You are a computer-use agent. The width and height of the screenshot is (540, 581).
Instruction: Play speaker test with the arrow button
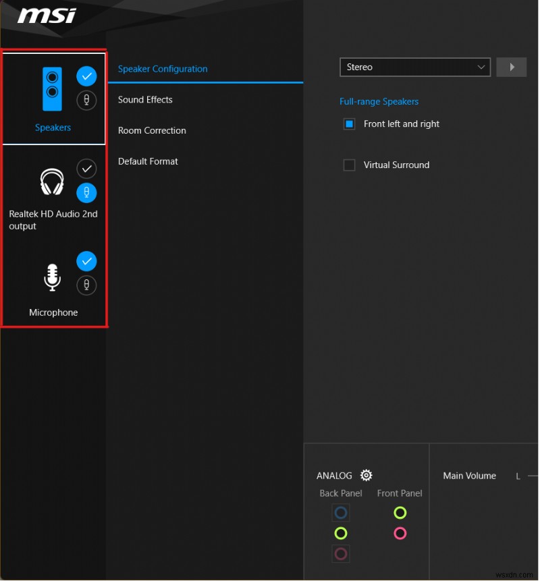tap(512, 67)
